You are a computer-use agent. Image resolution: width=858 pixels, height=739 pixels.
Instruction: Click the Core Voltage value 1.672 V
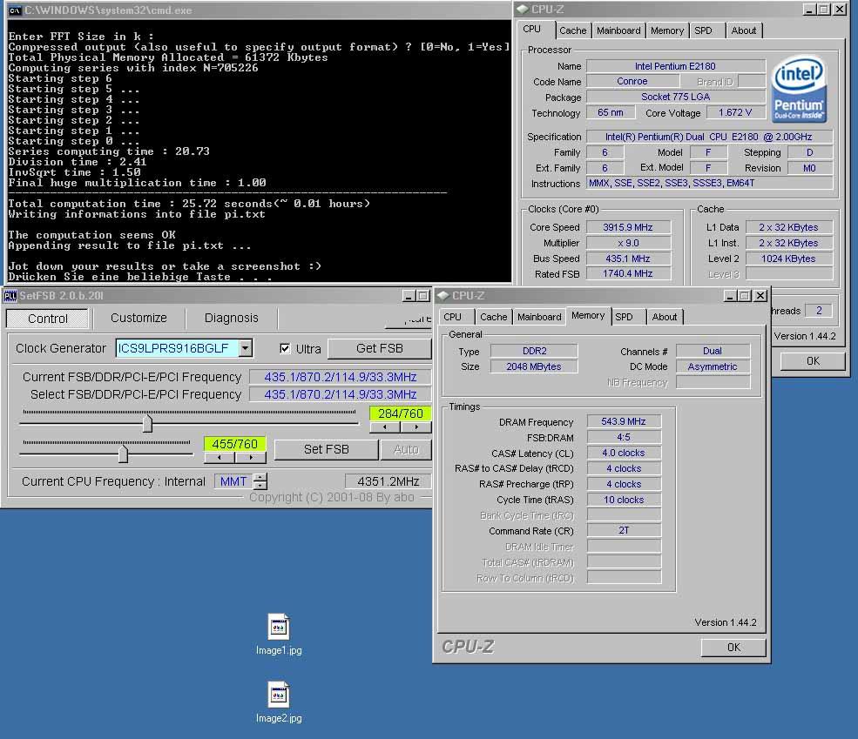click(735, 112)
